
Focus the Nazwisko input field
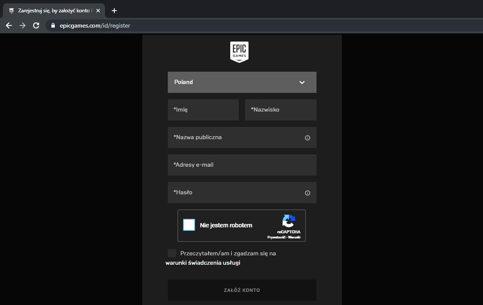coord(281,110)
